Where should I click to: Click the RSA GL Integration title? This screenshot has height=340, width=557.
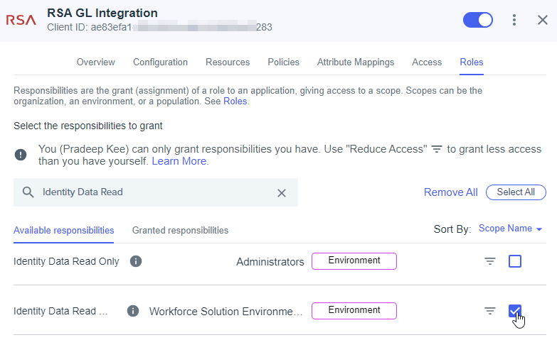tap(102, 13)
